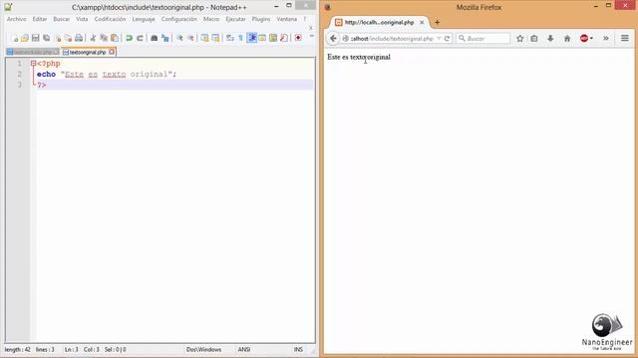Open a new Firefox tab with plus

coord(438,22)
